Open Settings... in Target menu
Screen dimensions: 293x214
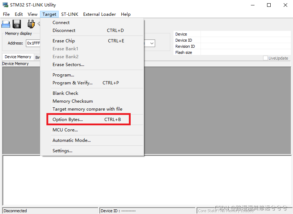pyautogui.click(x=92, y=151)
